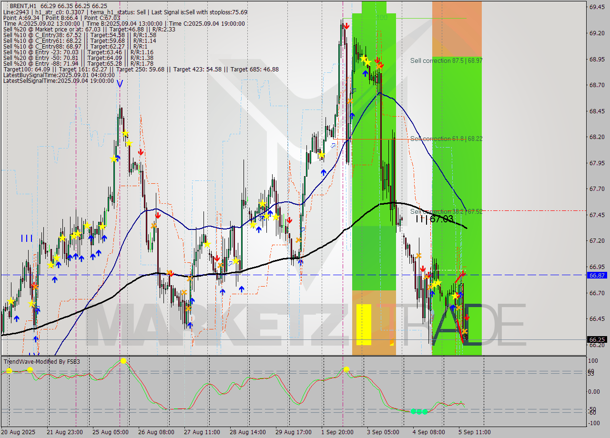This screenshot has width=610, height=438.
Task: Click the red sell arrow above the 29 Aug candles
Action: pyautogui.click(x=290, y=220)
